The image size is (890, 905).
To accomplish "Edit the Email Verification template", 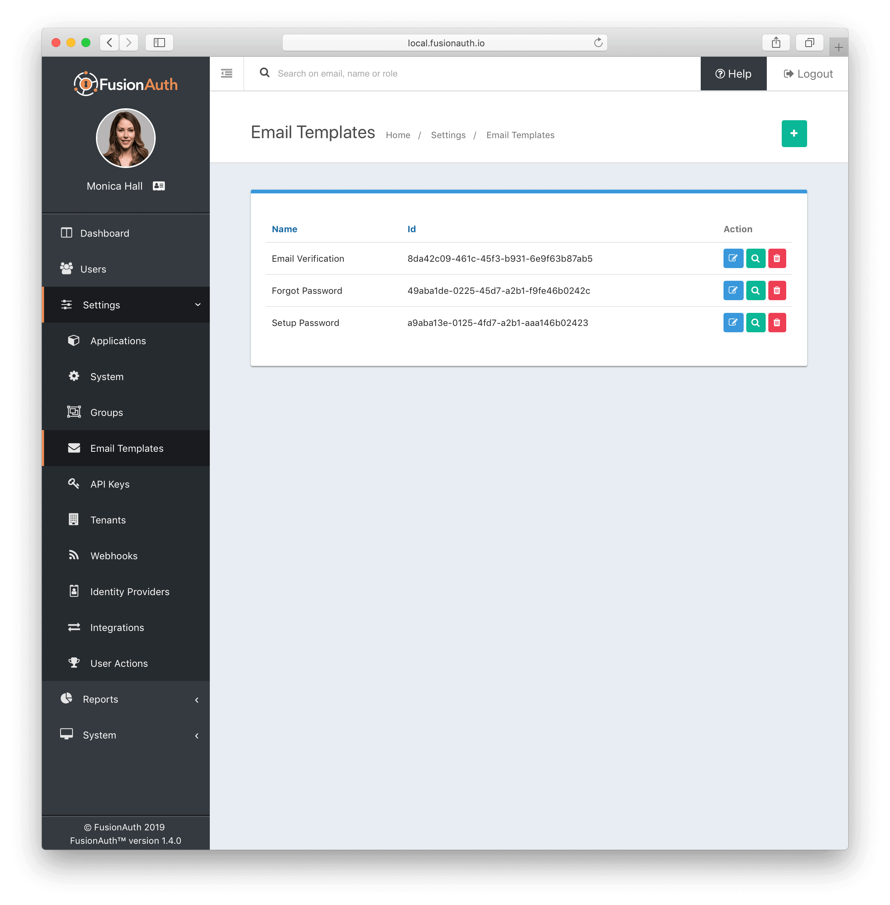I will (x=733, y=258).
